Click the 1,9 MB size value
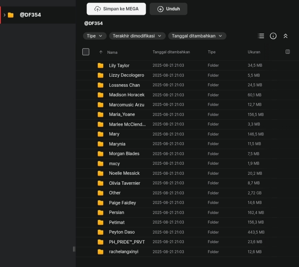Viewport: 299px width, 267px height. pyautogui.click(x=253, y=164)
